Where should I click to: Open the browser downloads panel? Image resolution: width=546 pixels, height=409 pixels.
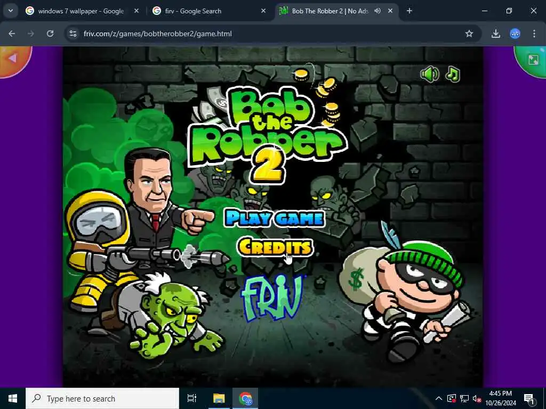click(496, 34)
